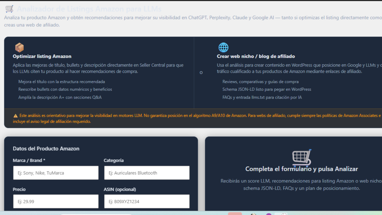Focus the Marca / Brand input field
This screenshot has width=382, height=215.
coord(56,173)
